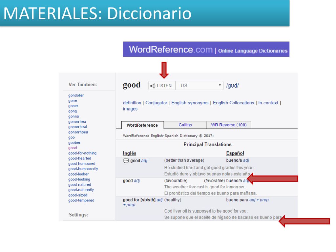The height and width of the screenshot is (252, 336).
Task: Open the US accent dropdown
Action: tap(199, 86)
